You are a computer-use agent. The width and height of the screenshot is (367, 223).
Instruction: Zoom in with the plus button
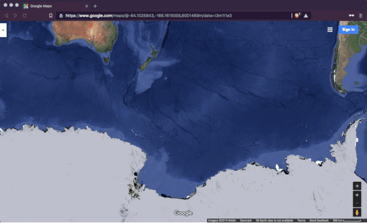(x=357, y=195)
